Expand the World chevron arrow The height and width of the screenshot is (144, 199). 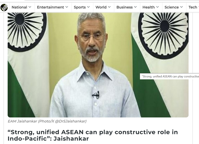109,7
